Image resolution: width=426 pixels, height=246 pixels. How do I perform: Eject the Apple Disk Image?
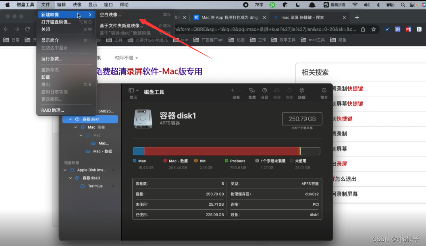point(113,170)
